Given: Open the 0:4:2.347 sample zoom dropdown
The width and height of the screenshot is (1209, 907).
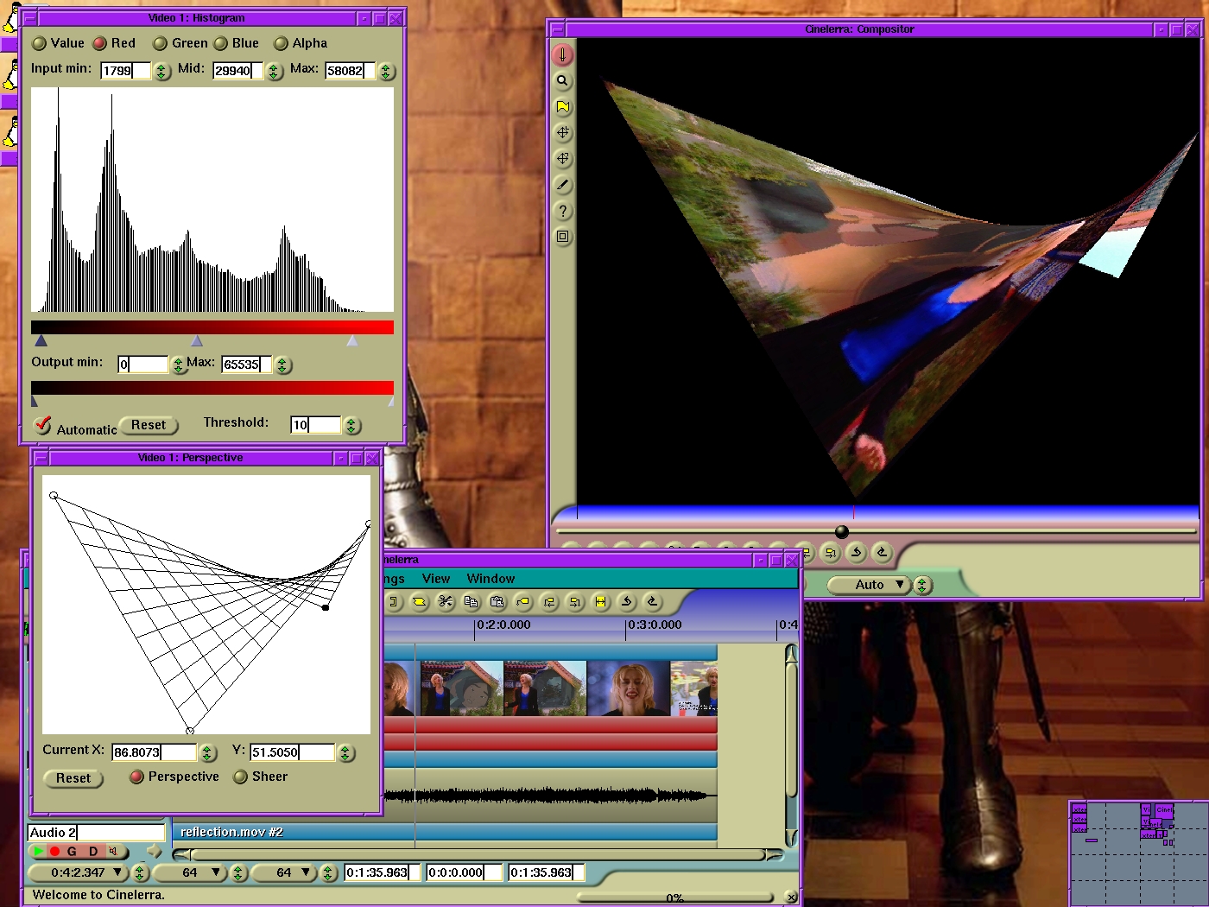Looking at the screenshot, I should click(79, 872).
